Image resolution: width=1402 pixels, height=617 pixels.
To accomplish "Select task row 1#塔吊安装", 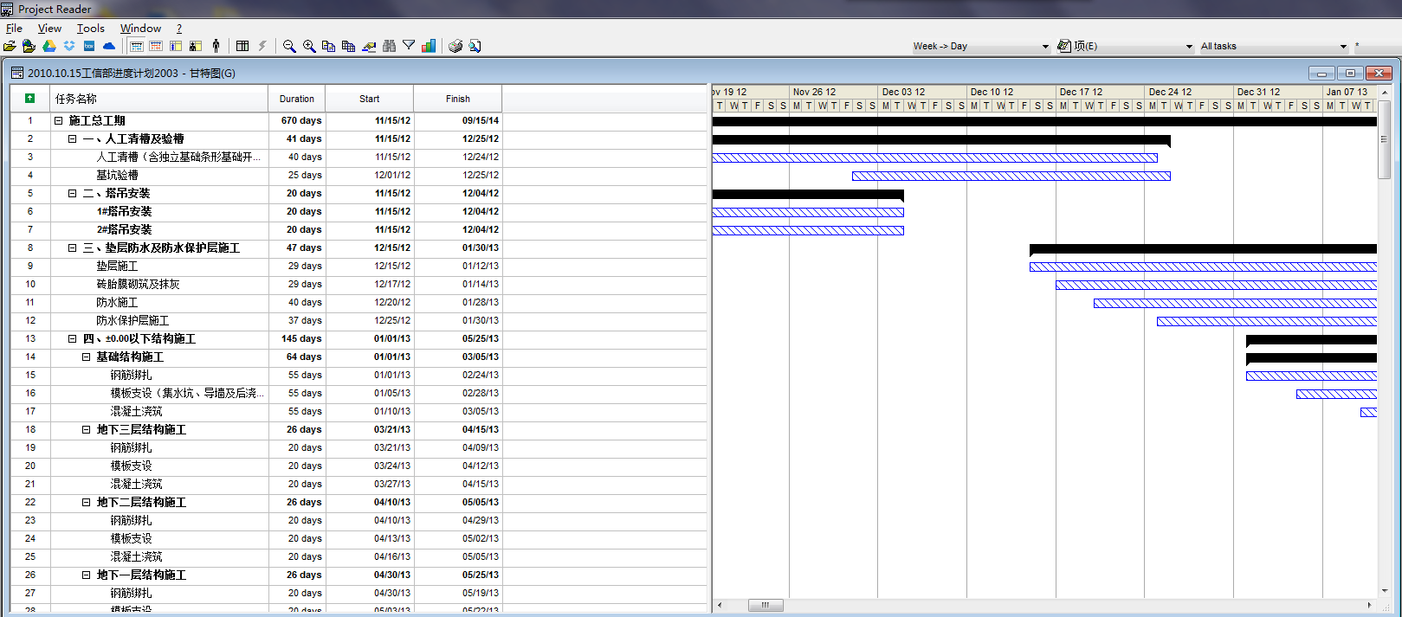I will 359,212.
